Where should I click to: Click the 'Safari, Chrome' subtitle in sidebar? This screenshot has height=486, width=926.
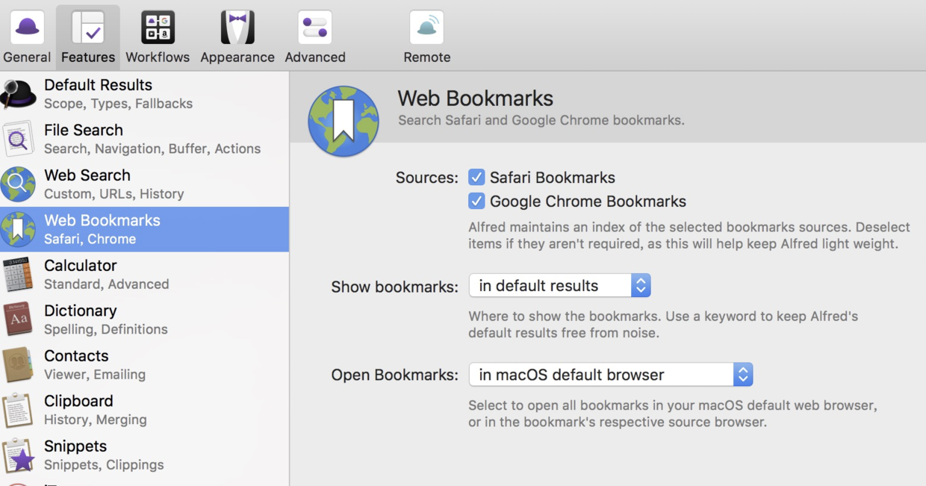click(90, 239)
